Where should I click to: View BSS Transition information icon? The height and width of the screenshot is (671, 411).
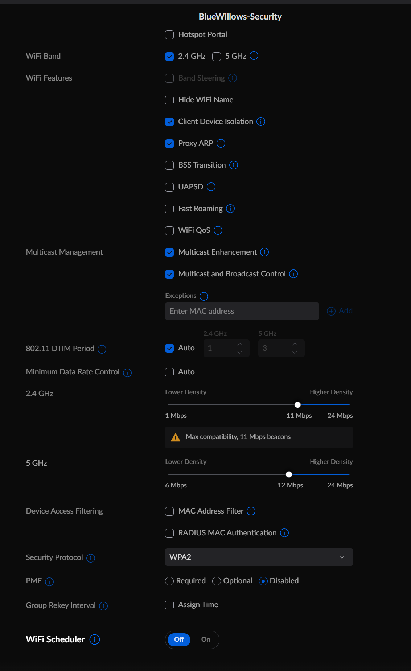(x=234, y=165)
